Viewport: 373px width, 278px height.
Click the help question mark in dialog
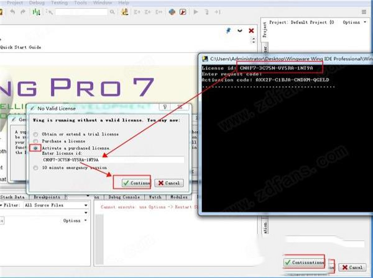point(165,107)
